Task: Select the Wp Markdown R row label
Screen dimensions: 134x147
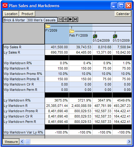Action: [24, 68]
